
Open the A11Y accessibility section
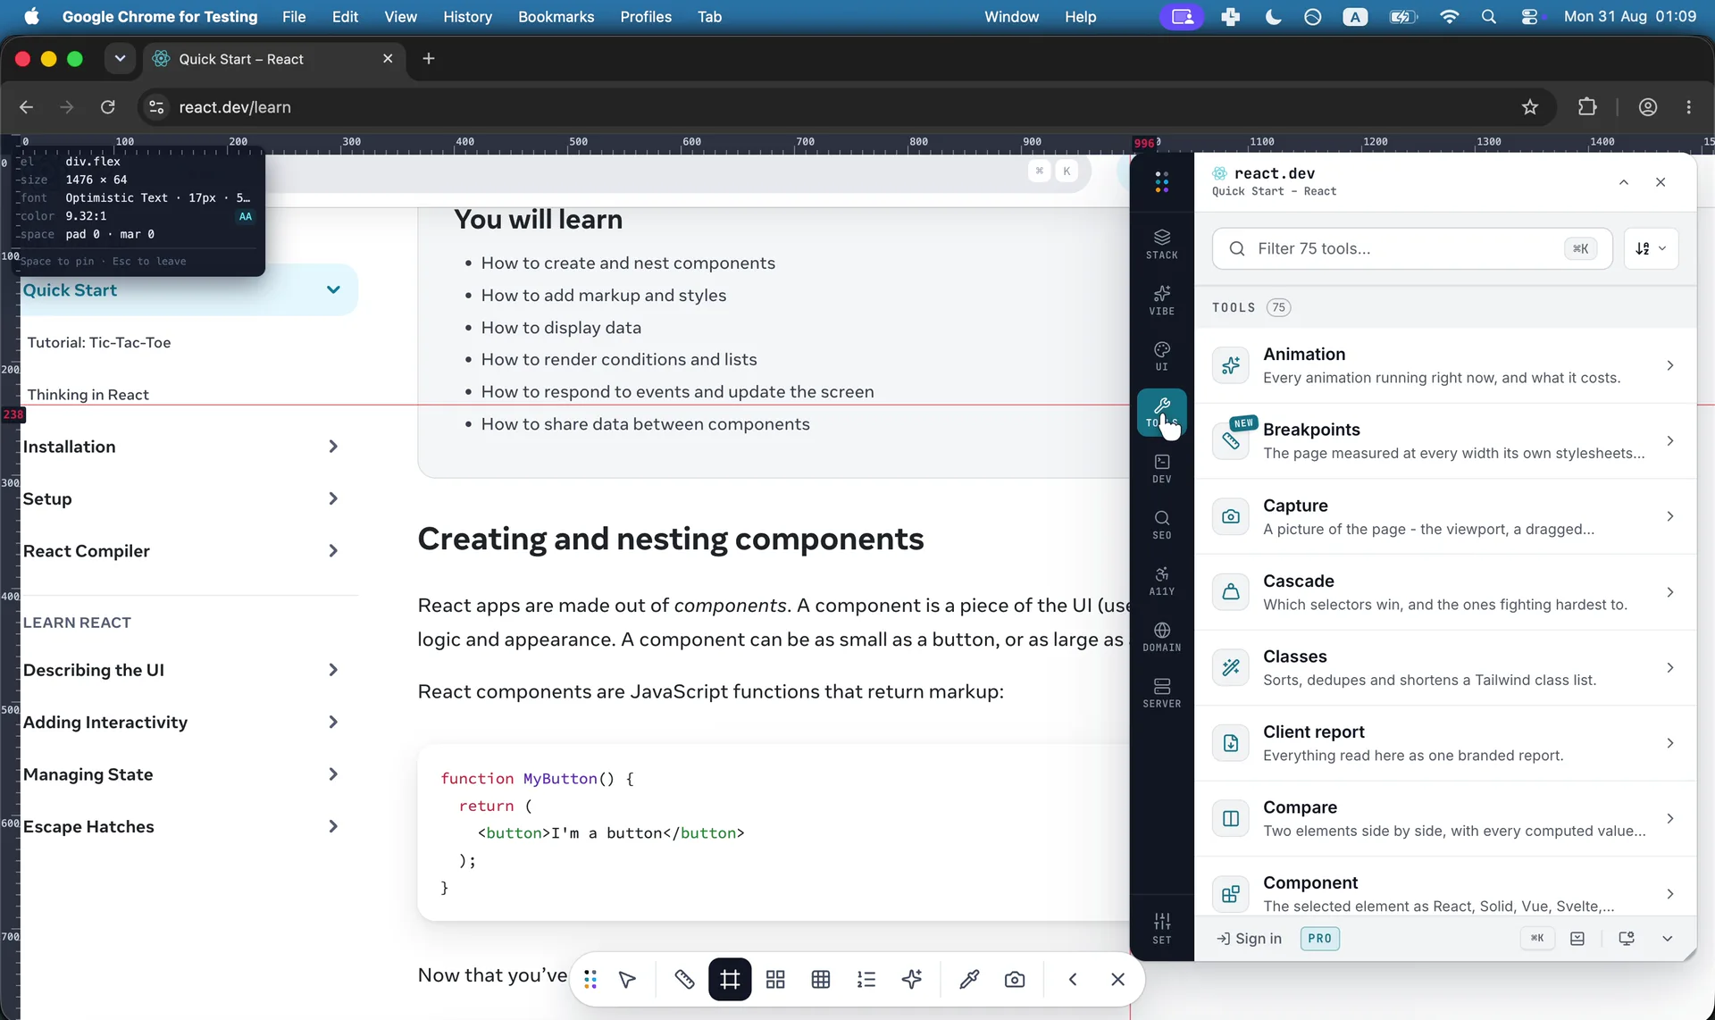[1161, 581]
